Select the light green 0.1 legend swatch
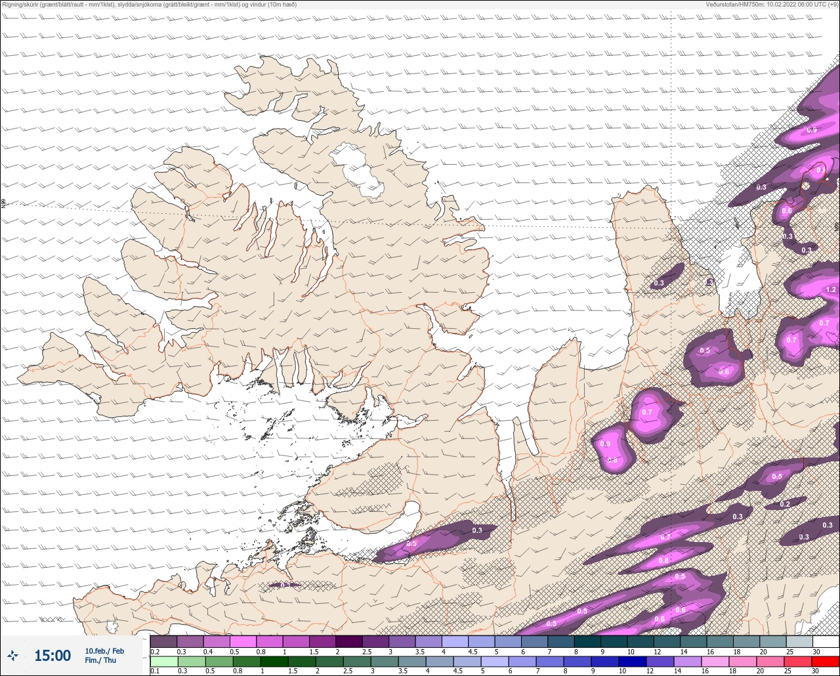The height and width of the screenshot is (676, 840). [x=163, y=662]
